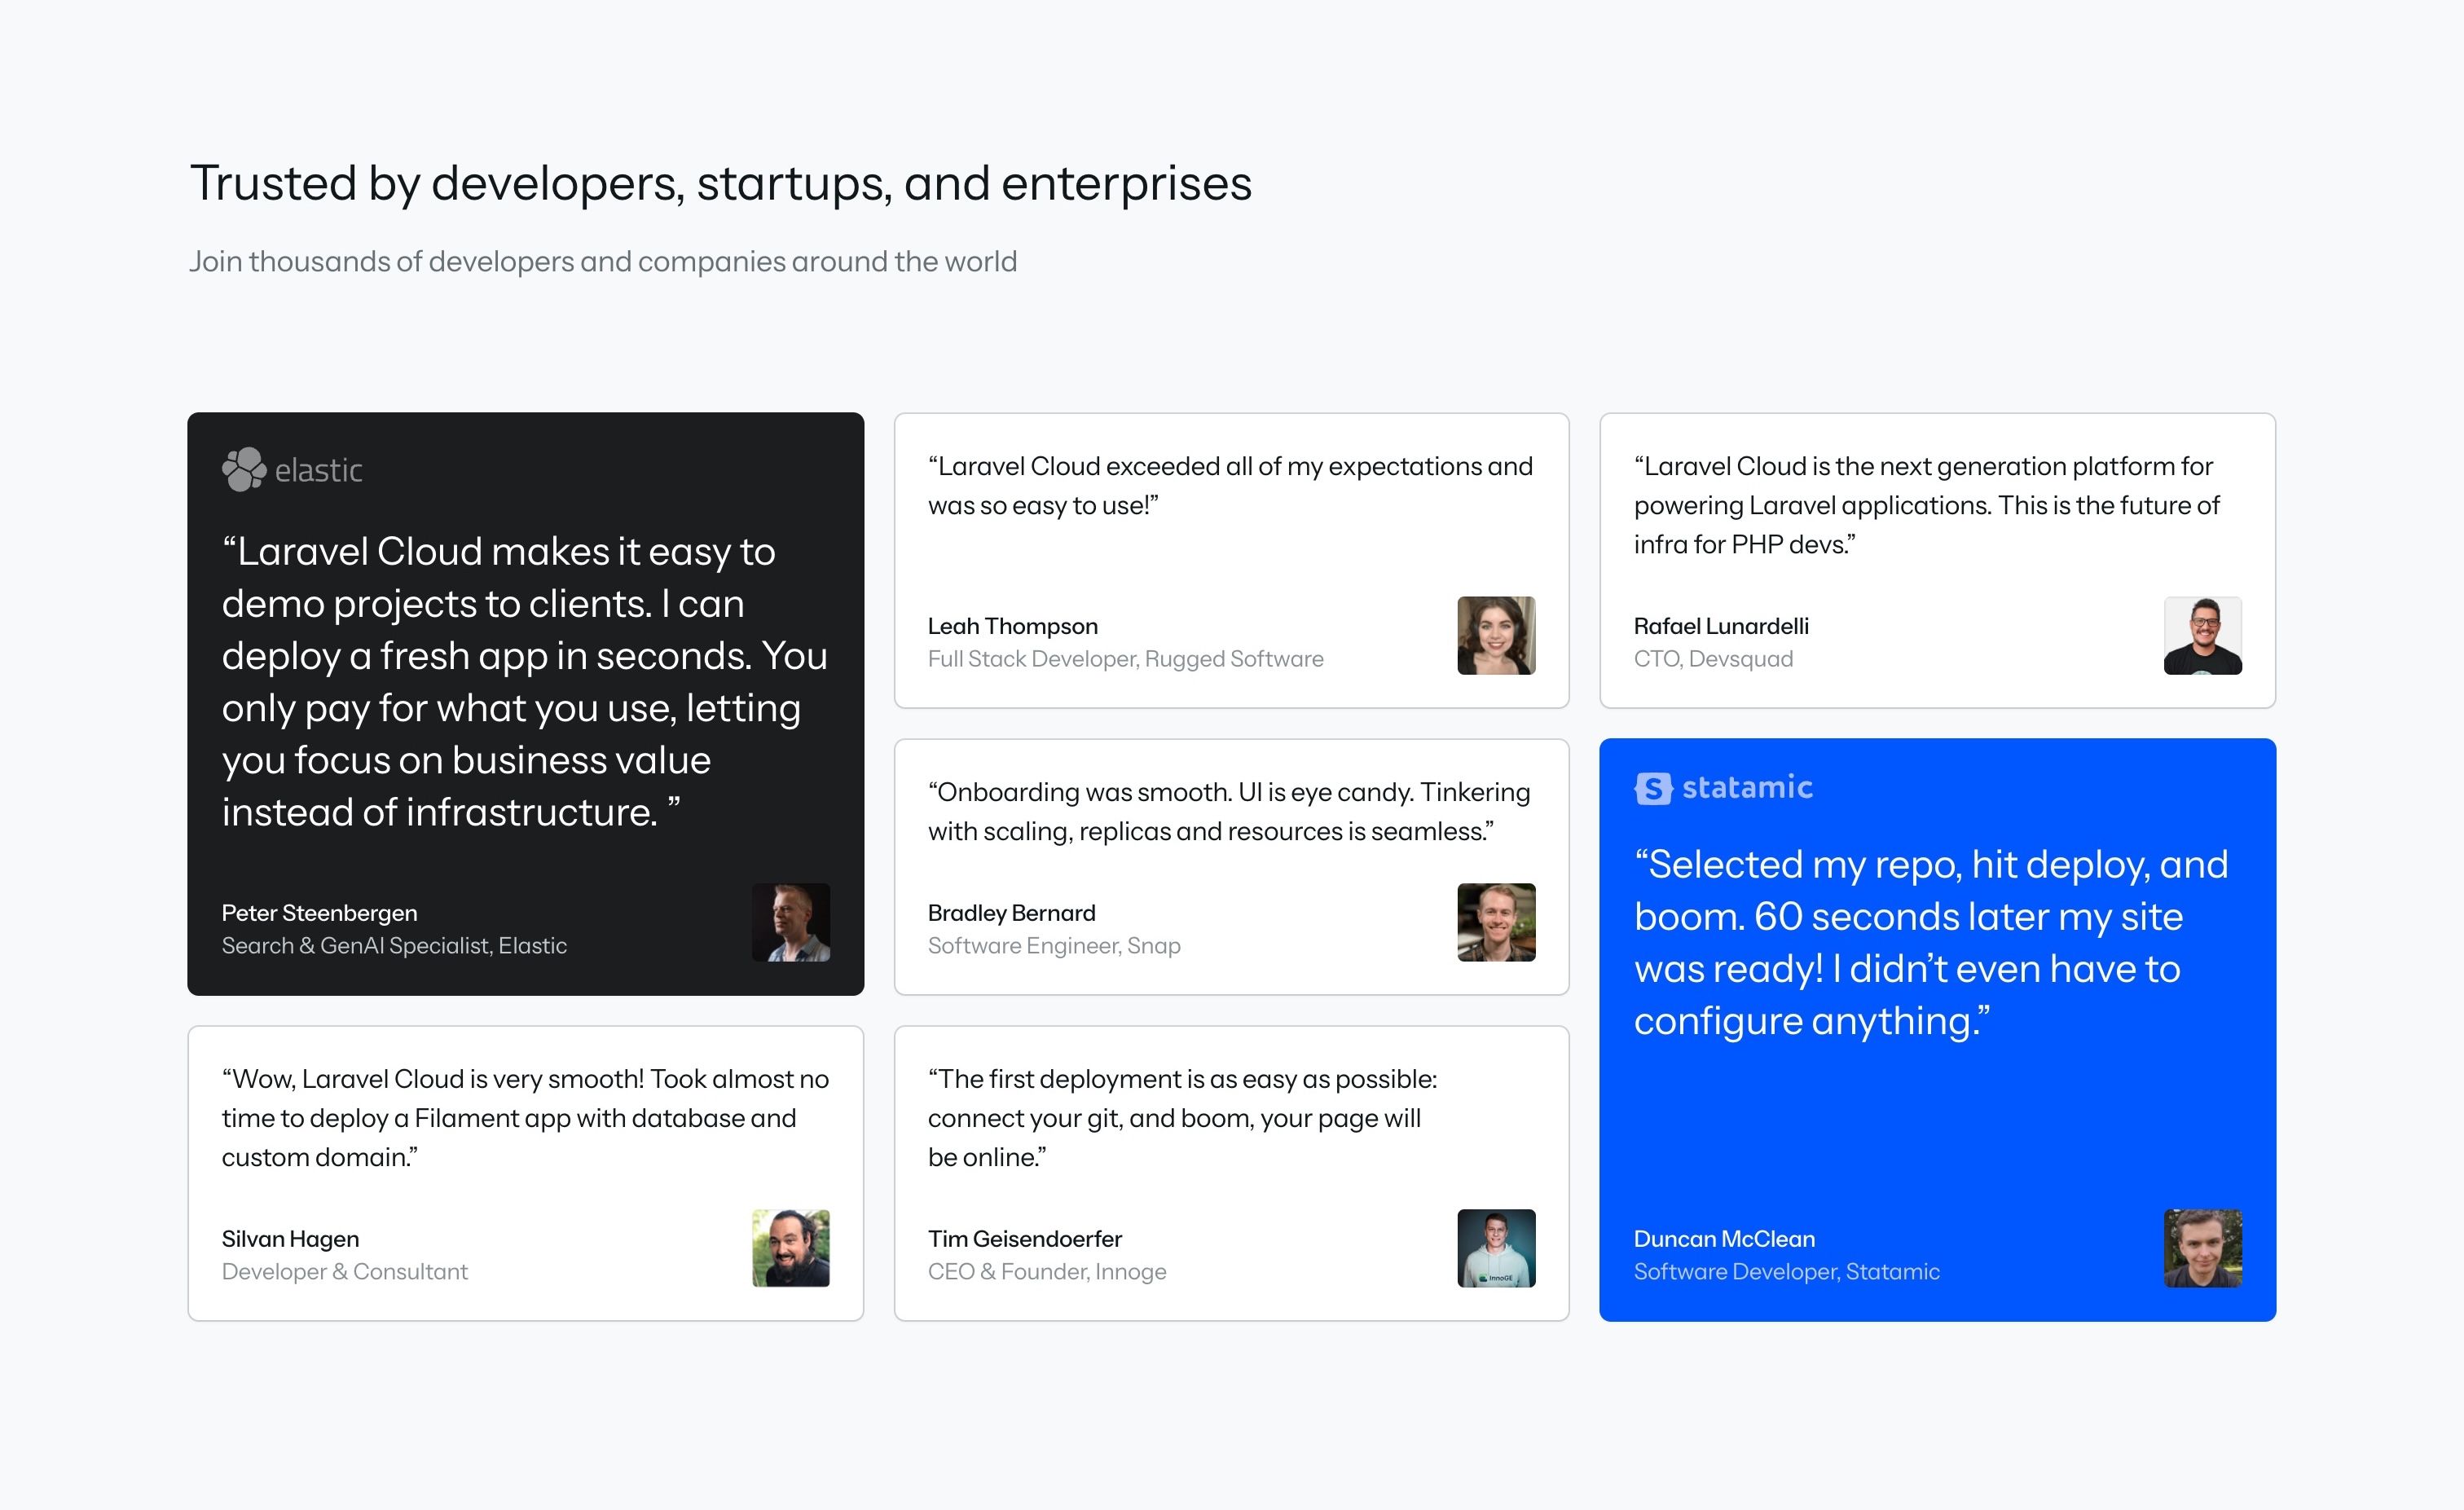Click "Software Developer, Statamic" text
2464x1510 pixels.
click(x=1786, y=1272)
